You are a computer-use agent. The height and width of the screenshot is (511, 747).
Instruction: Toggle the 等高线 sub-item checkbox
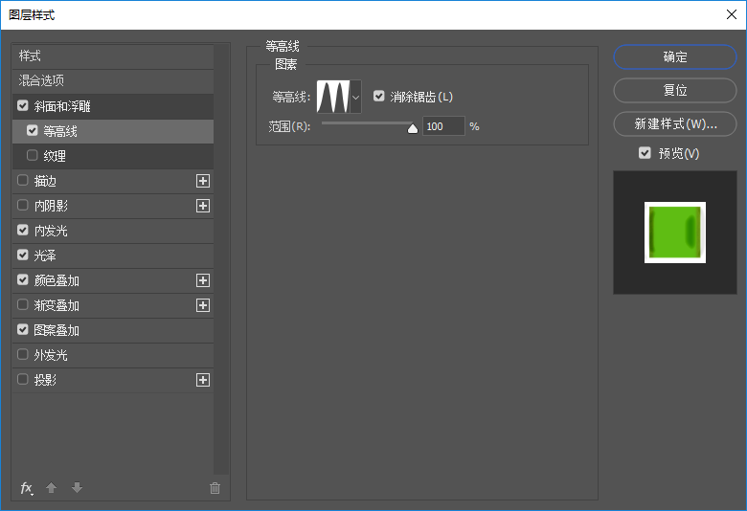(x=33, y=130)
